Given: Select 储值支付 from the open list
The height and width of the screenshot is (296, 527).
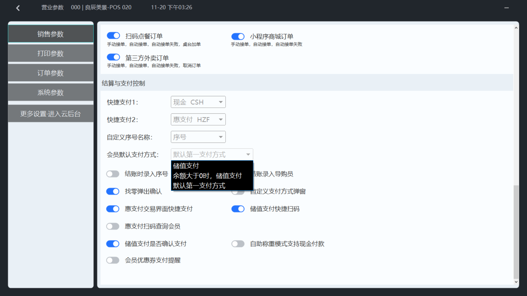Looking at the screenshot, I should tap(186, 166).
